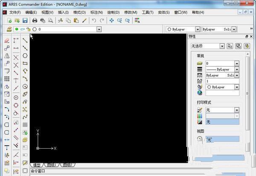Open the 修改(M) menu
This screenshot has height=176, width=256.
click(131, 12)
